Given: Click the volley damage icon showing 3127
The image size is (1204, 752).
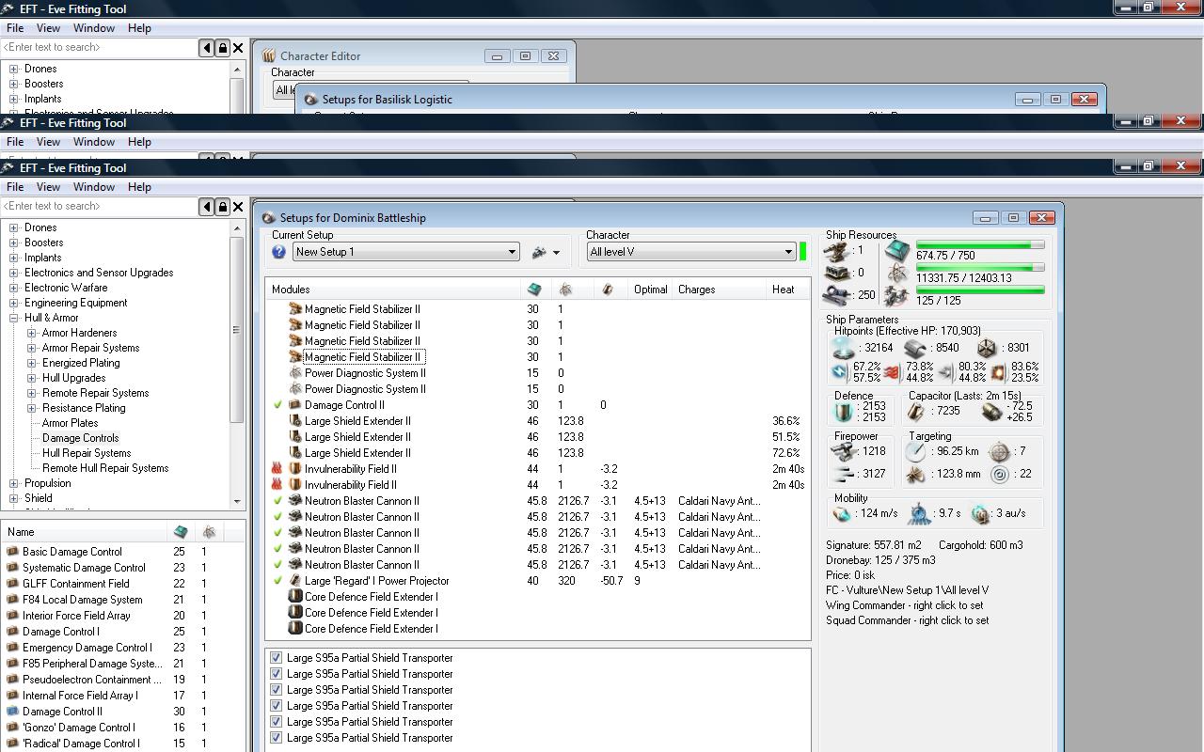Looking at the screenshot, I should (844, 474).
